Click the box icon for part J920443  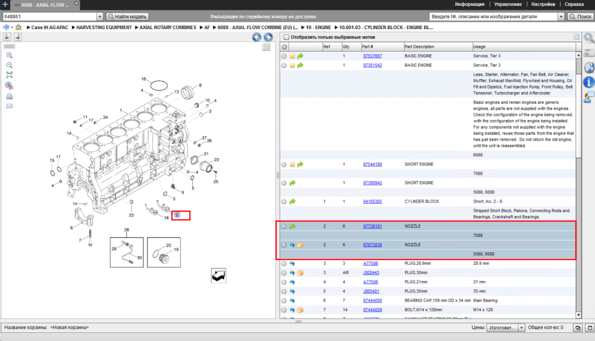pos(300,273)
